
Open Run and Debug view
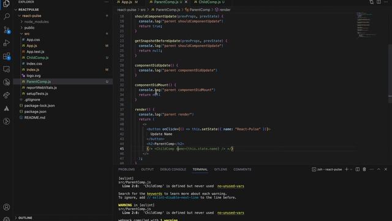7,43
